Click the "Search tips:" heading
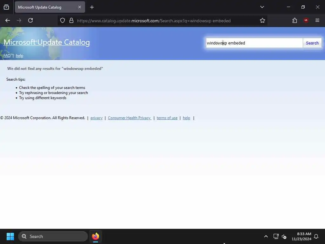Screen dimensions: 325x244 [16, 79]
